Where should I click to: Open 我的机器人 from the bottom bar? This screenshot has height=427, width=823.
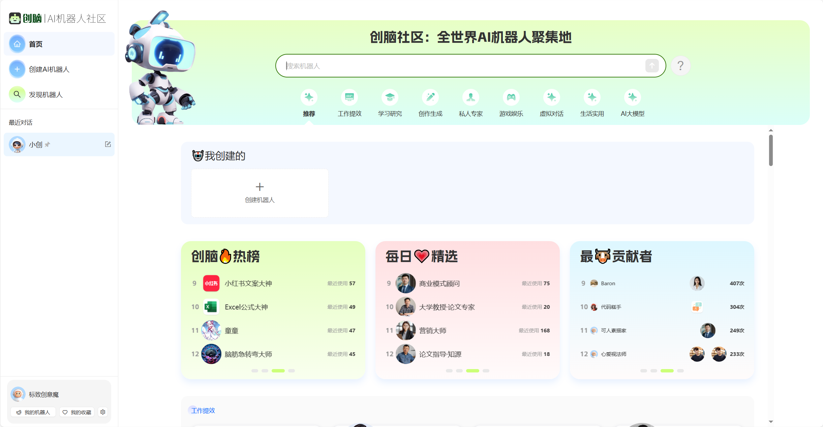pos(33,412)
